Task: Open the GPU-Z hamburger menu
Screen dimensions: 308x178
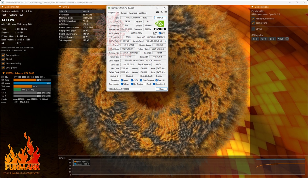Action: click(x=166, y=12)
